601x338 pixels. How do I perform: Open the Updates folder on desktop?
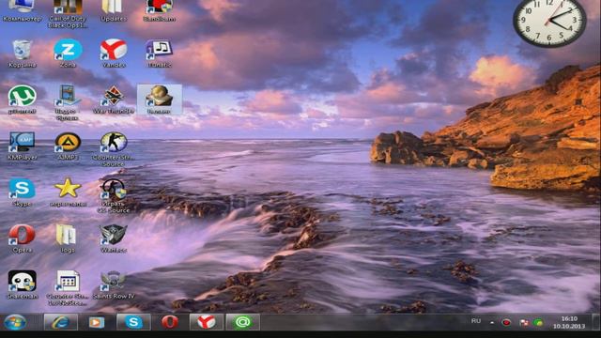[114, 10]
